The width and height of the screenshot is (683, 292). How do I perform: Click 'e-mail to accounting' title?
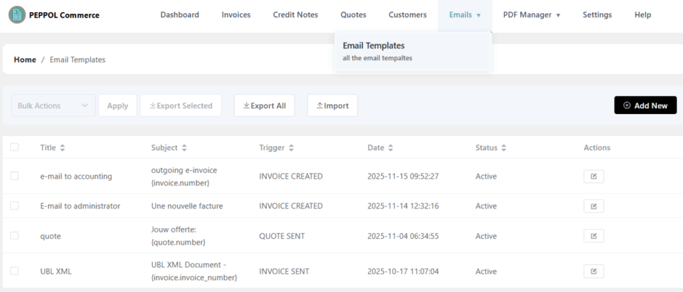tap(76, 176)
